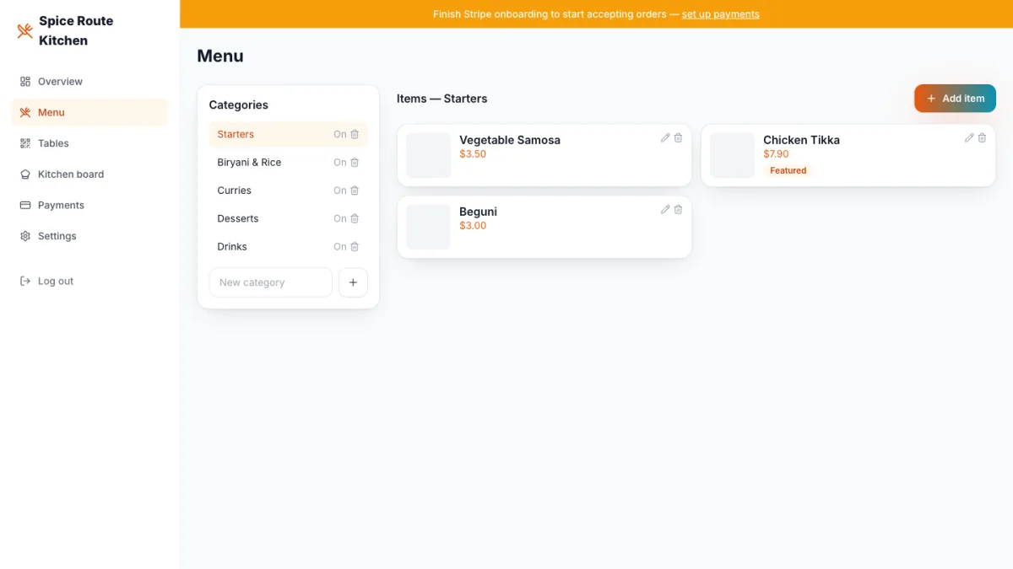Click the Payments card icon

25,205
